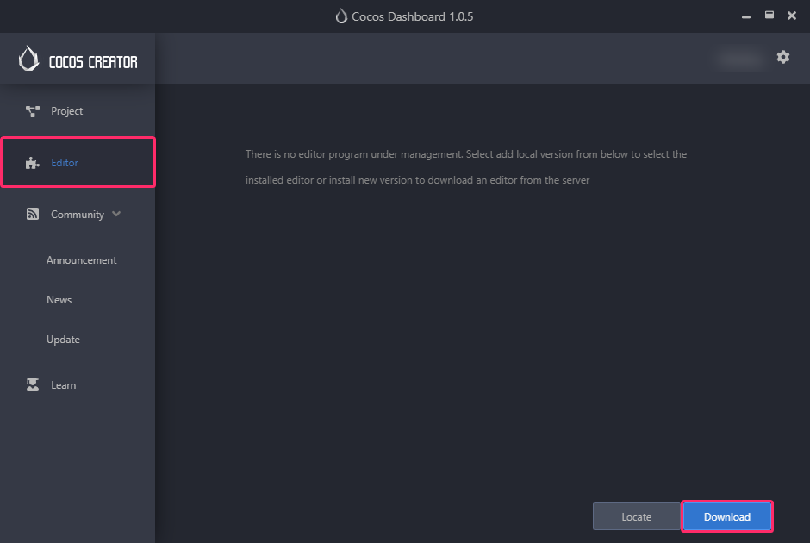Viewport: 810px width, 543px height.
Task: Click the Community RSS feed icon
Action: point(33,214)
